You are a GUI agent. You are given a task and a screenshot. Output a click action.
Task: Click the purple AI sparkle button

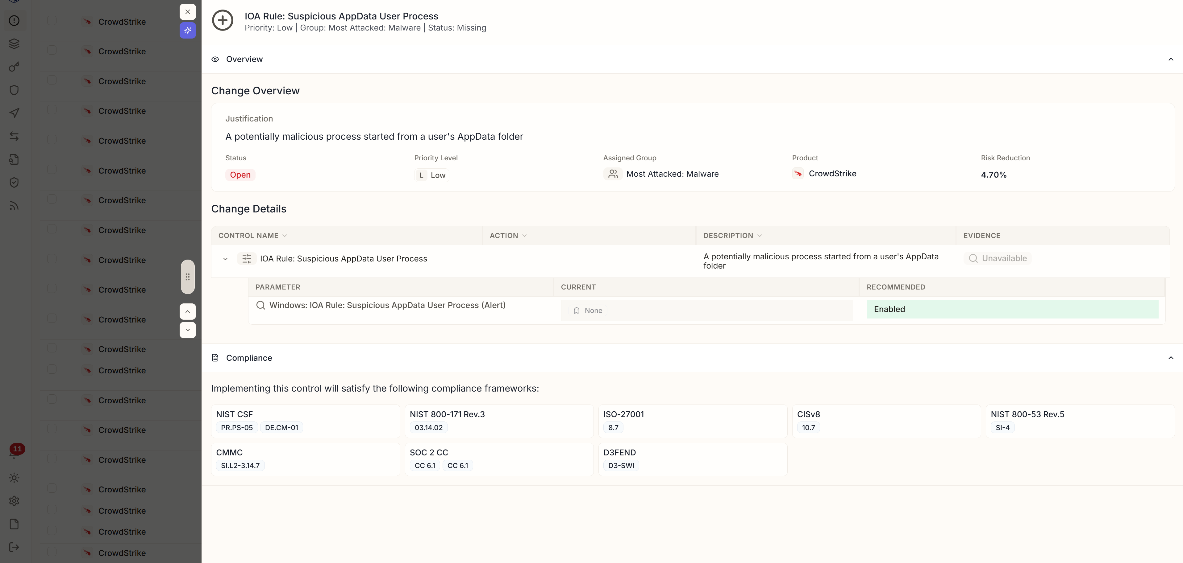click(187, 30)
